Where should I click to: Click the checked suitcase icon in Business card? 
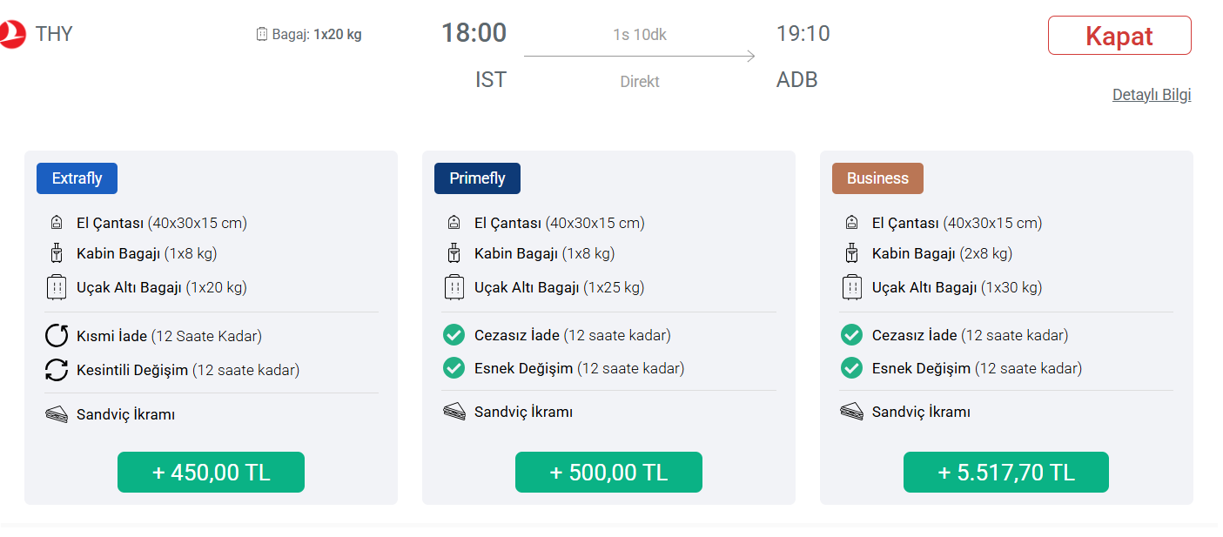tap(851, 287)
